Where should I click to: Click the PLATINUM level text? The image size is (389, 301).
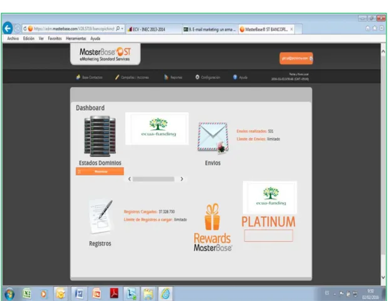pyautogui.click(x=269, y=222)
